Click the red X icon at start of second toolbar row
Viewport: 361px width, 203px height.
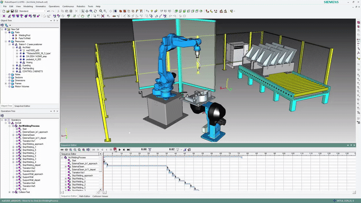click(4, 16)
